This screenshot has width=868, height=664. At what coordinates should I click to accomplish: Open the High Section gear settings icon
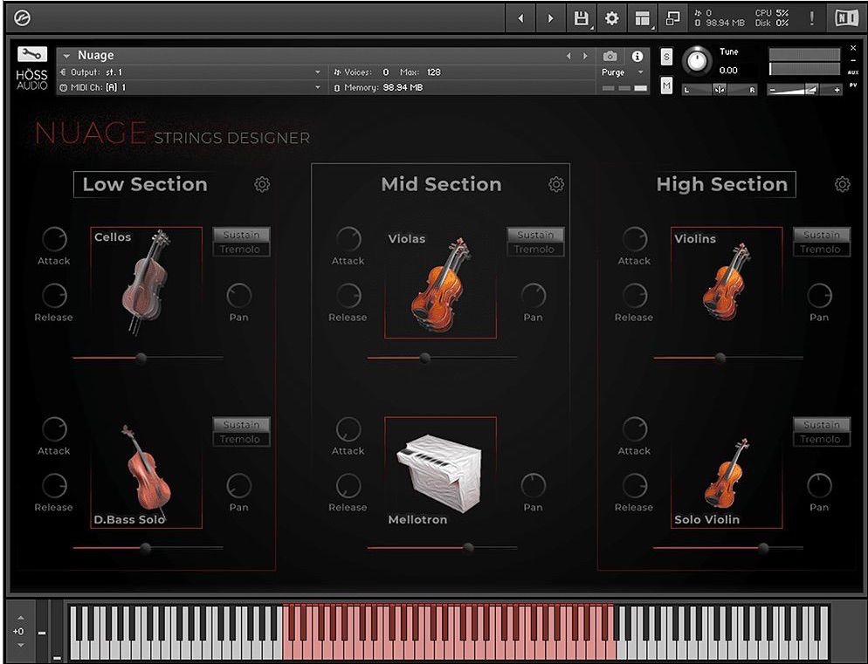coord(841,184)
